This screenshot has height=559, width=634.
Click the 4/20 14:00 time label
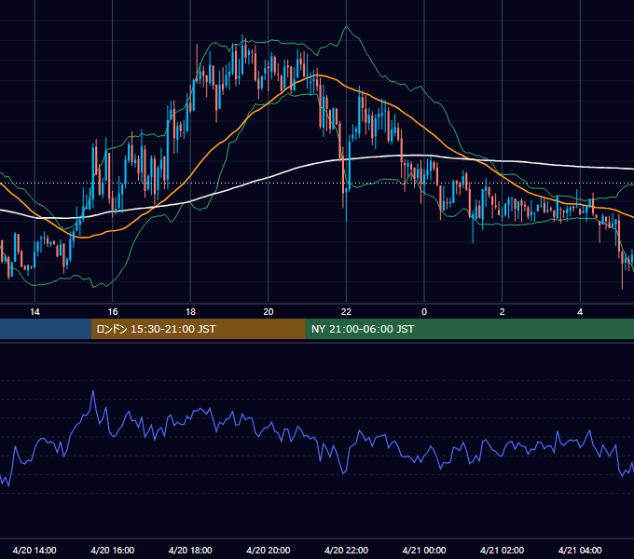pos(34,550)
